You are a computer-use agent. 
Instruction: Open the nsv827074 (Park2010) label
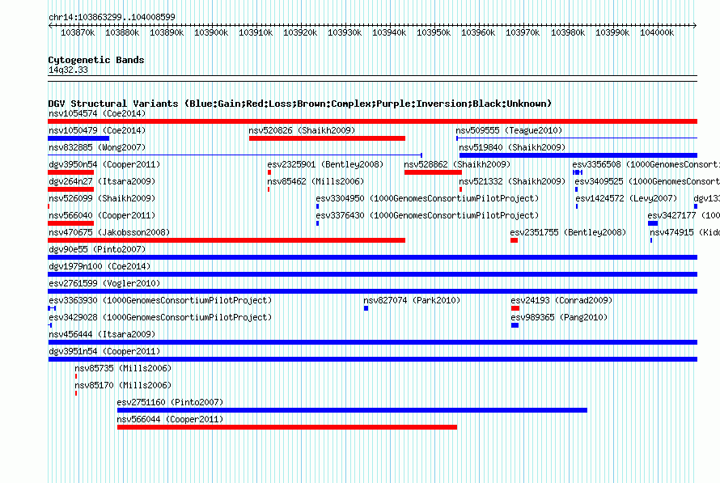pos(412,300)
